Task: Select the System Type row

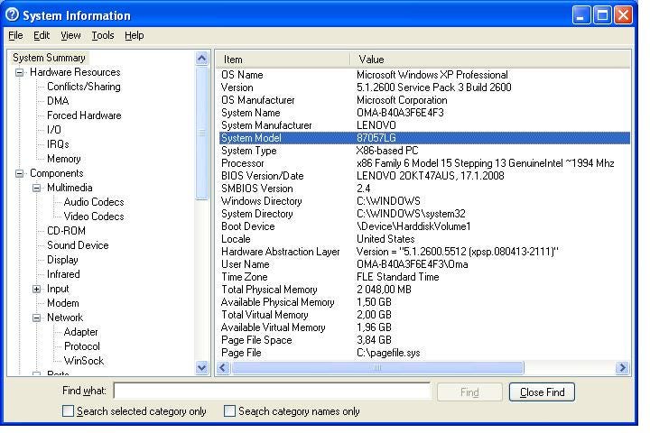Action: 424,151
